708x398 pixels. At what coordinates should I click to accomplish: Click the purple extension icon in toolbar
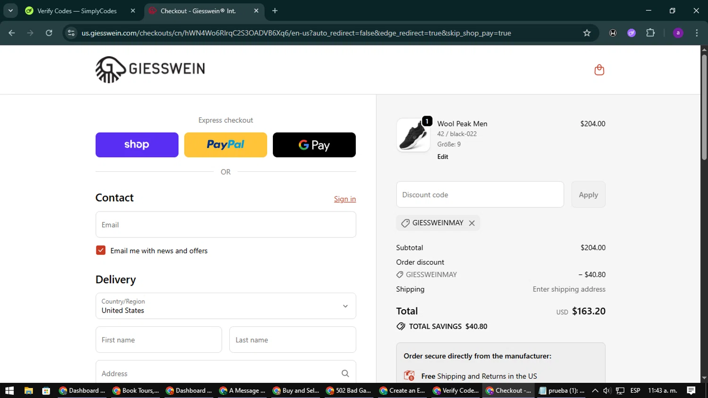coord(632,33)
